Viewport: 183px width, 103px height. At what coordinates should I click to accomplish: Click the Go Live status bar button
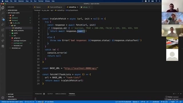point(164,102)
